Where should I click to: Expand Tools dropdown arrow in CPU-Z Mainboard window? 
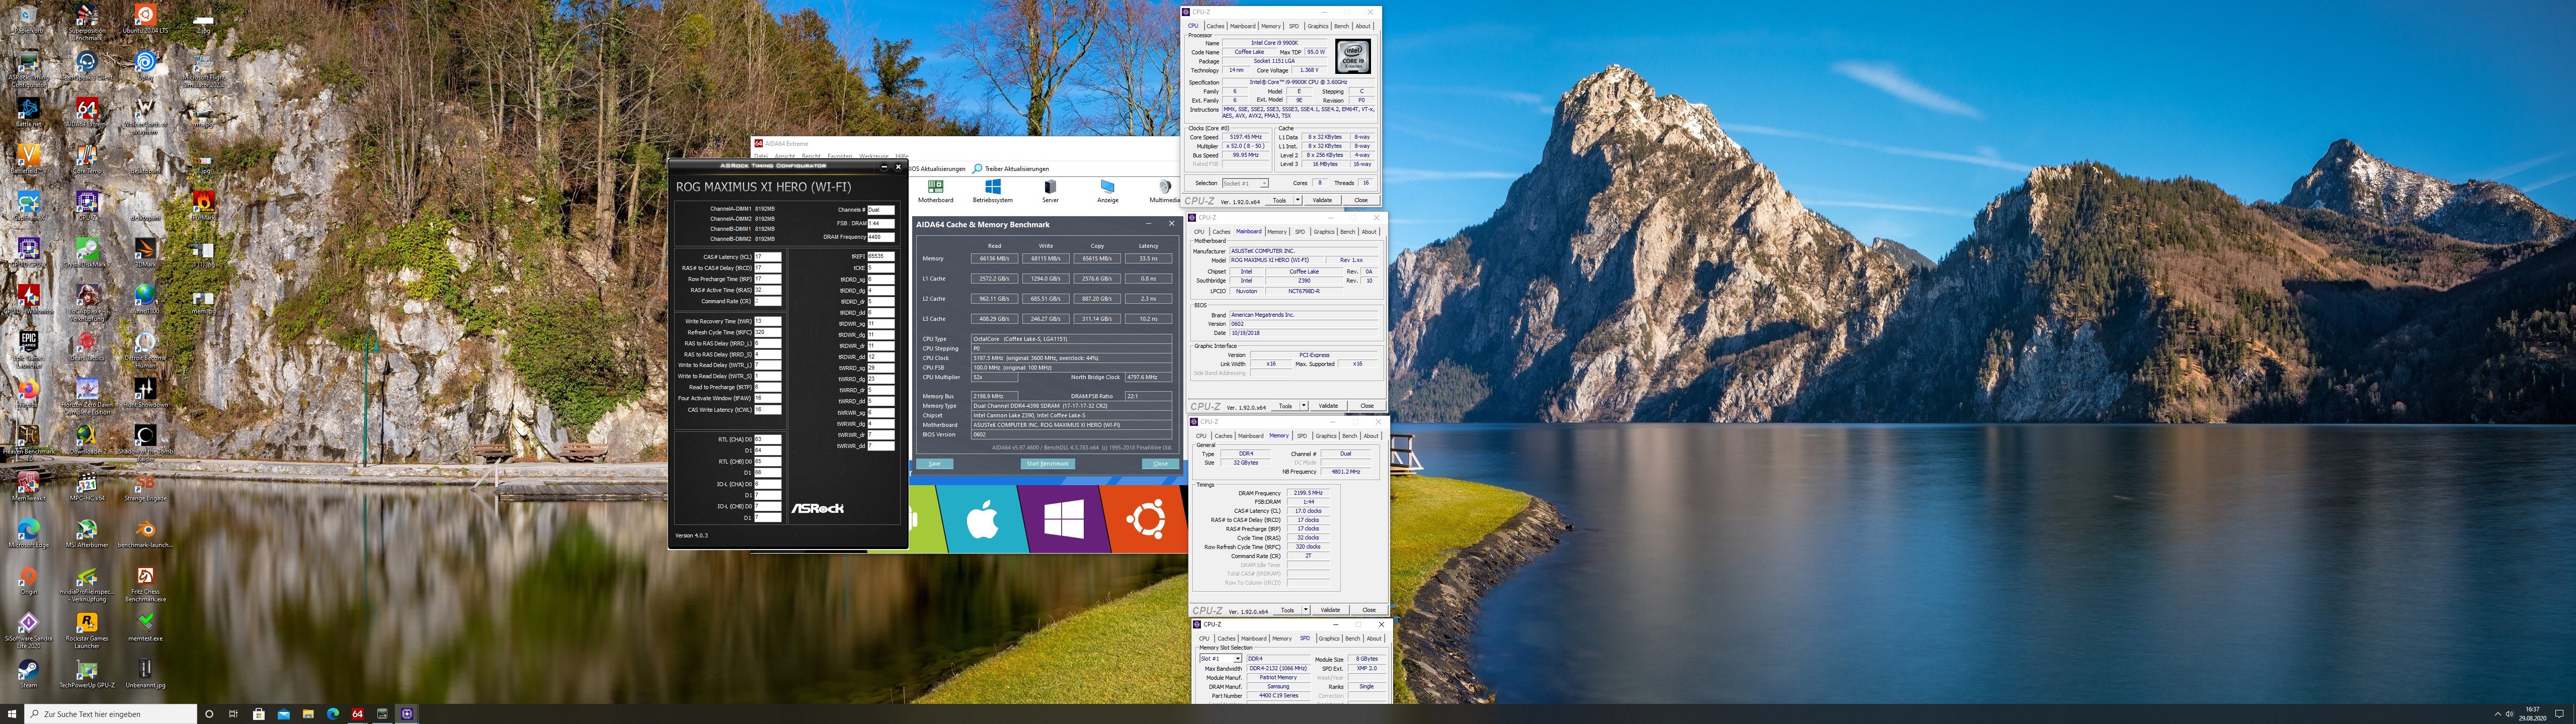1304,406
